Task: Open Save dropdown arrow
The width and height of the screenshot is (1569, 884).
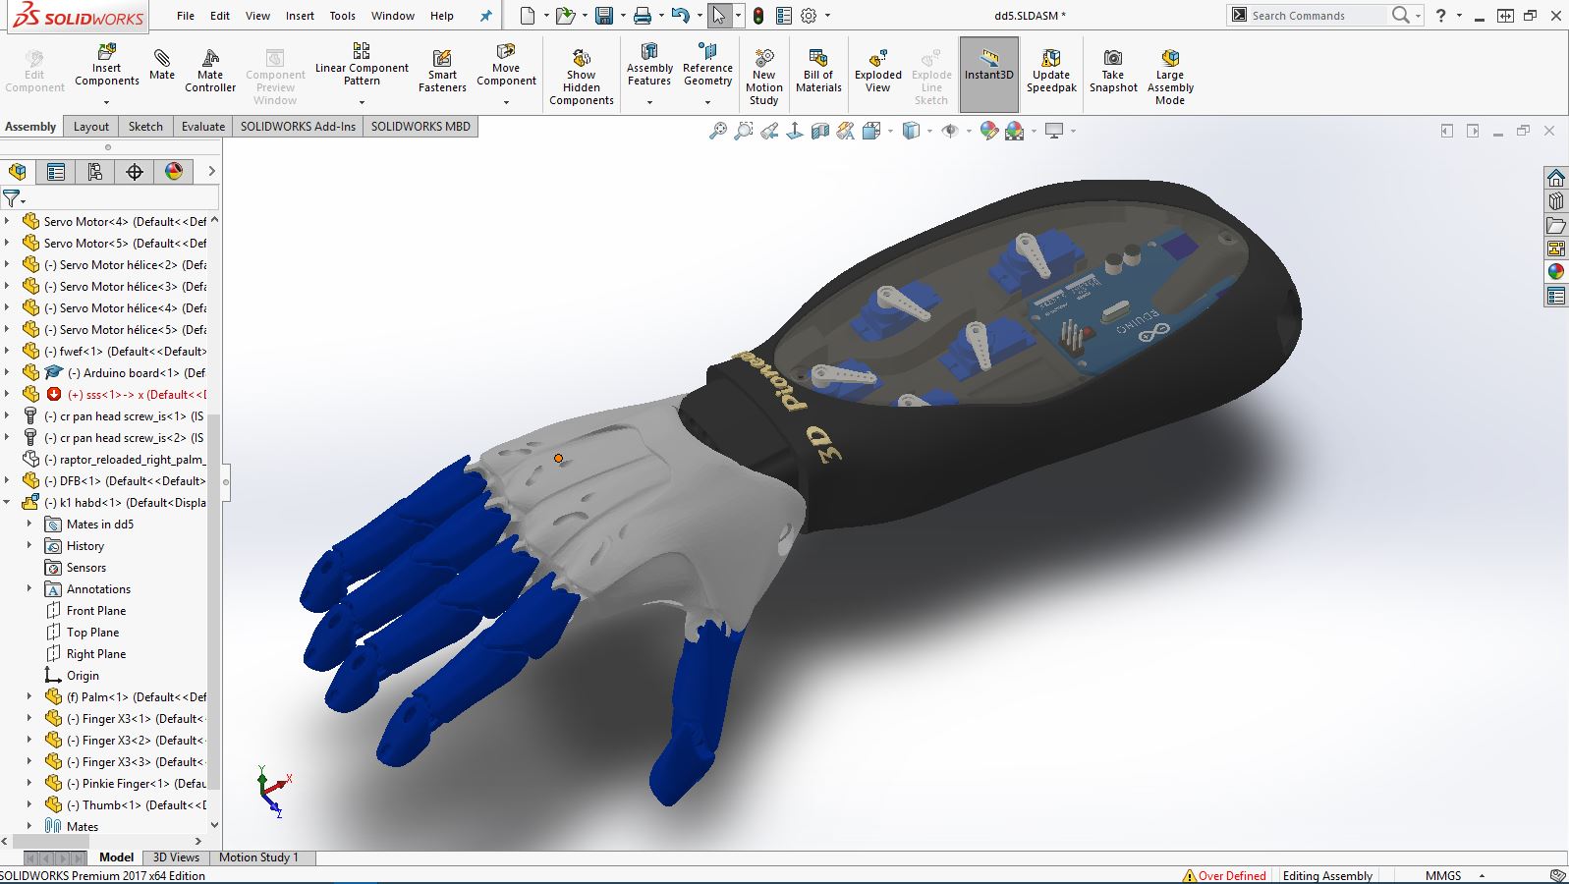Action: (622, 16)
